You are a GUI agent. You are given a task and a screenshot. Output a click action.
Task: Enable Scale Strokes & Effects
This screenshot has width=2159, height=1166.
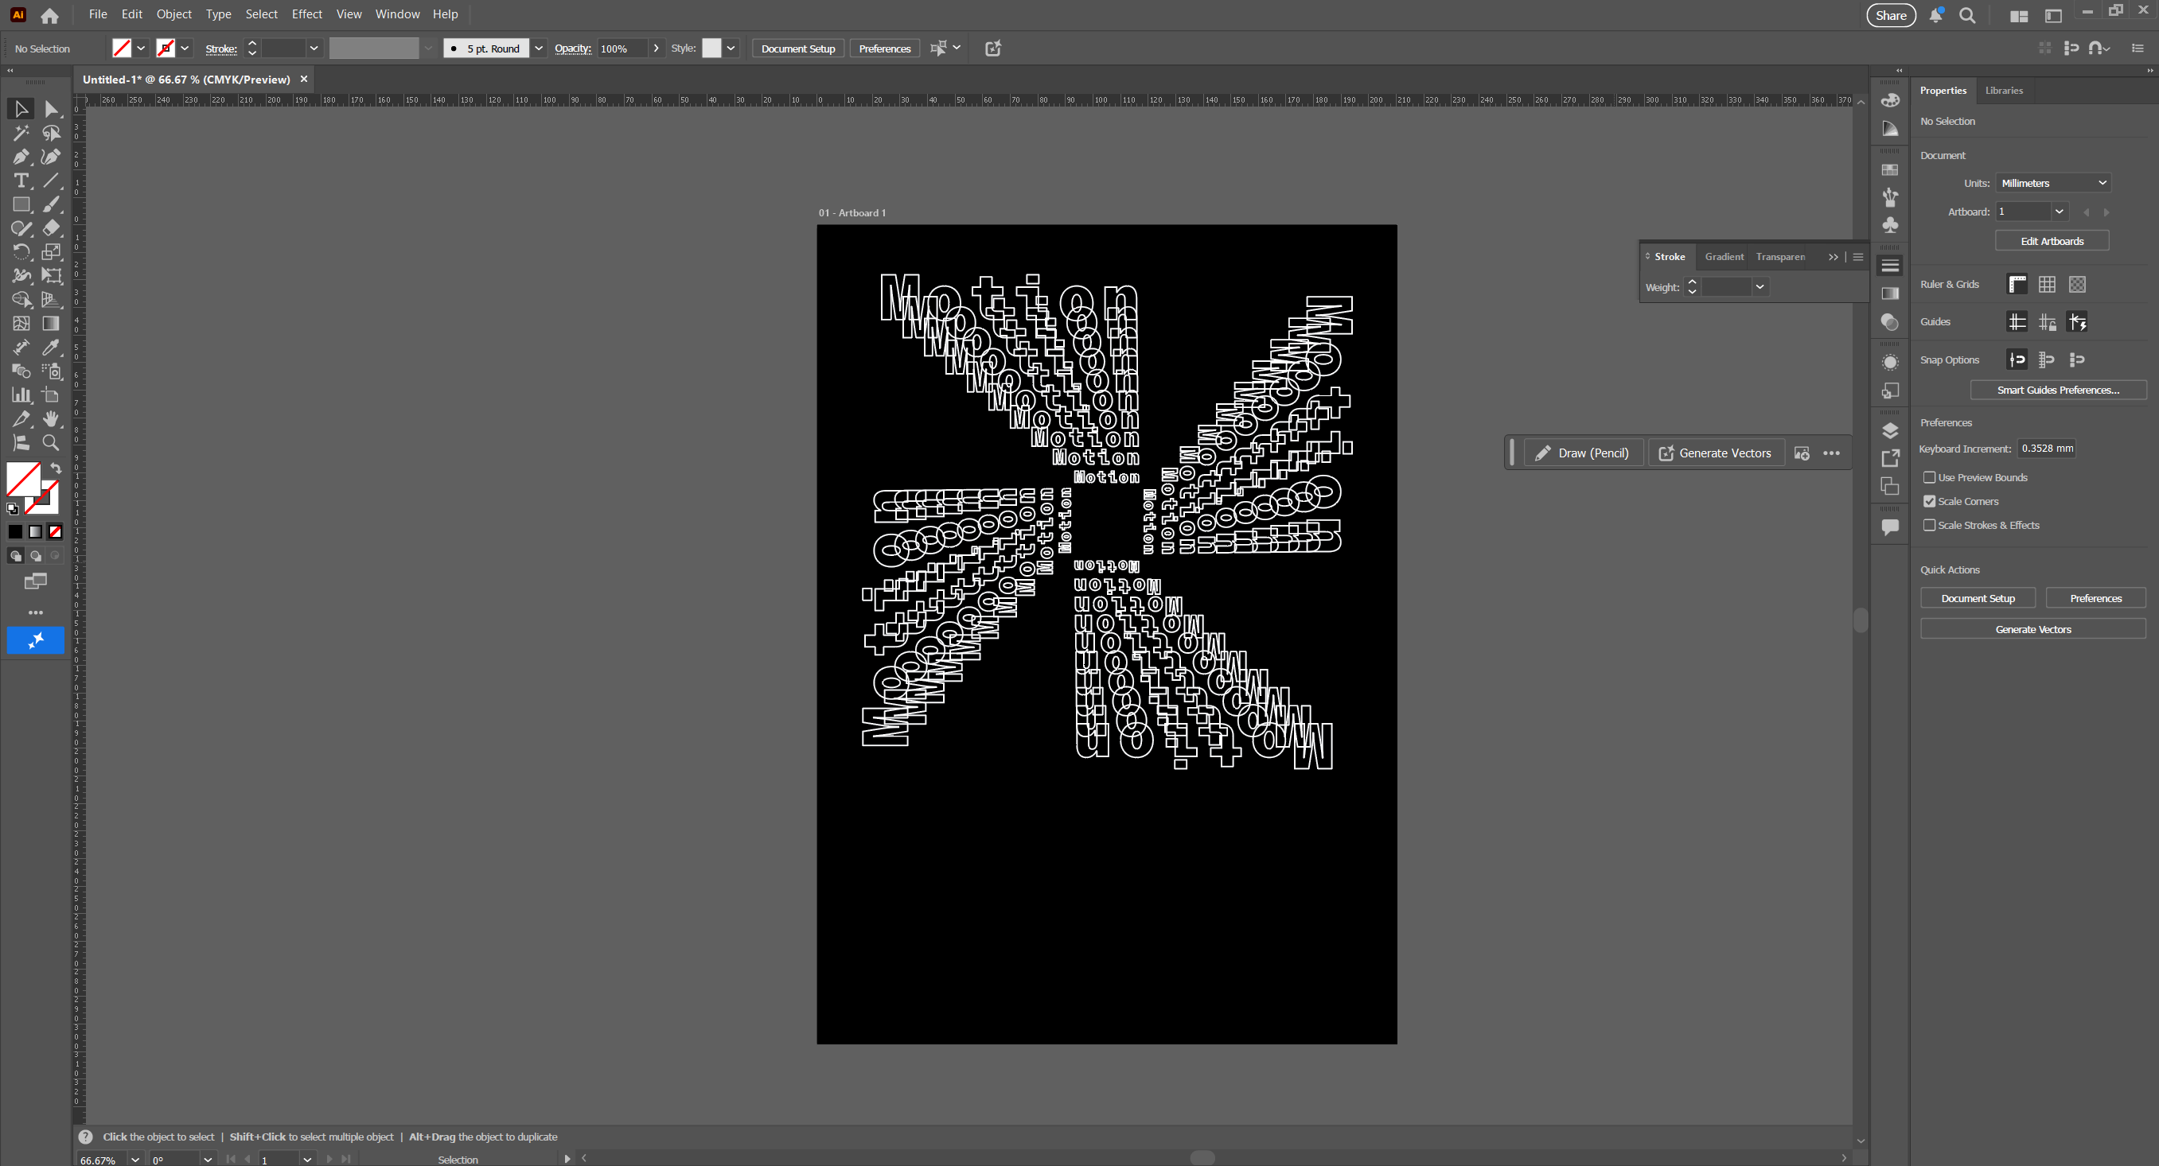point(1929,525)
